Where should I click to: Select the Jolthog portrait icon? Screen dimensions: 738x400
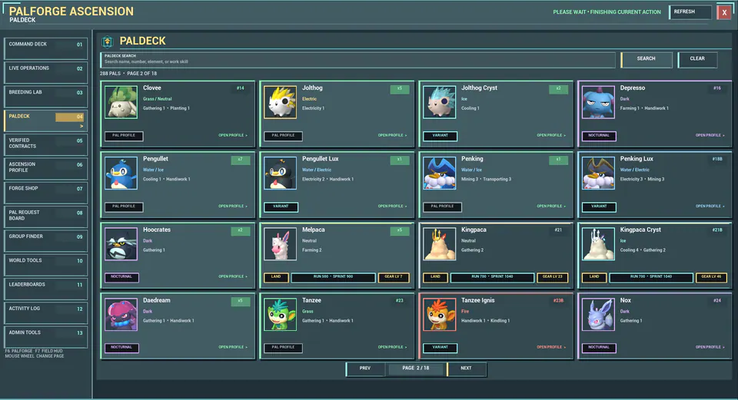[281, 101]
